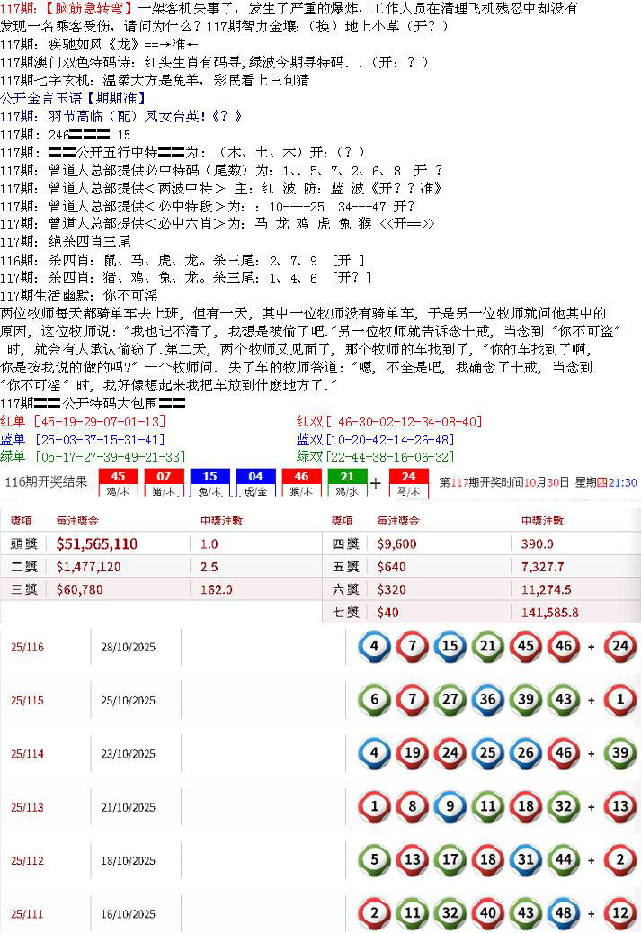The image size is (641, 933).
Task: Open draw number 25/116 entry
Action: tap(27, 648)
